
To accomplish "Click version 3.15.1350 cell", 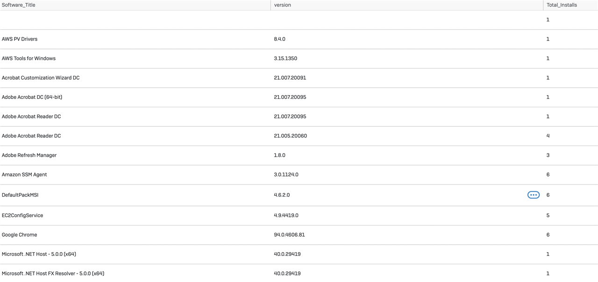I will 285,58.
